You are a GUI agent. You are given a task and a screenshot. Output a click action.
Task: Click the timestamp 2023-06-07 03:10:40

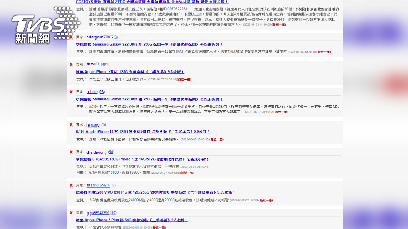point(195,167)
